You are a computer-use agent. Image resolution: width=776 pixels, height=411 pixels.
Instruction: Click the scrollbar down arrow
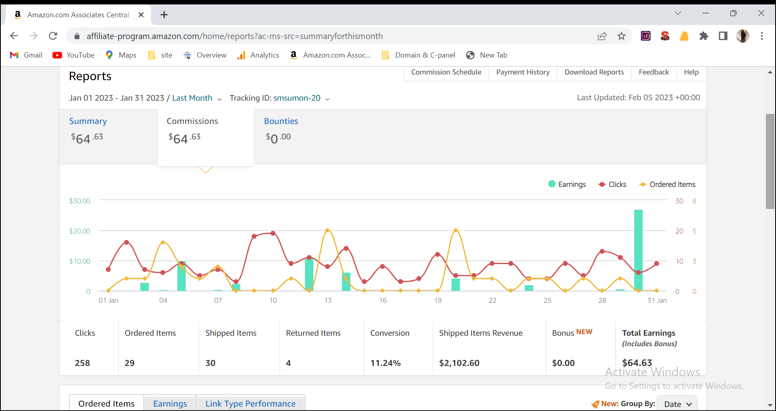770,405
